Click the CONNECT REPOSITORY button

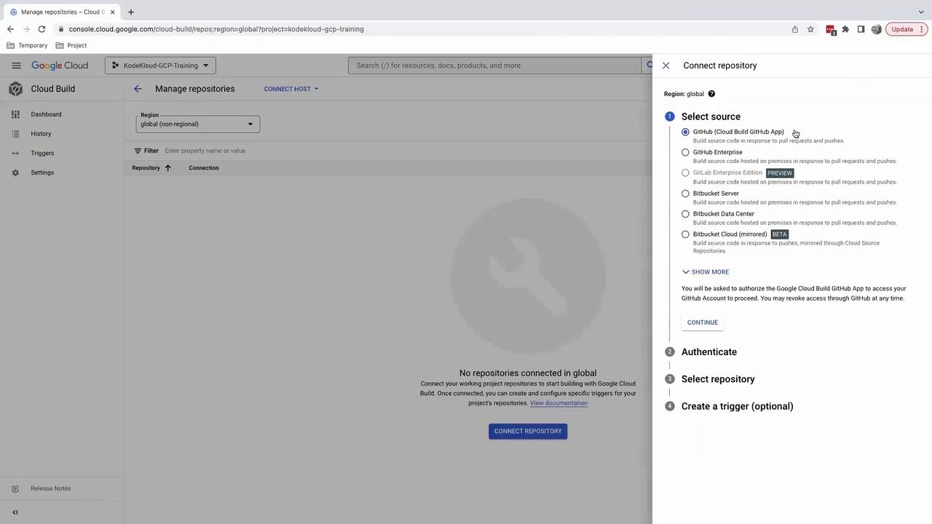pyautogui.click(x=528, y=431)
